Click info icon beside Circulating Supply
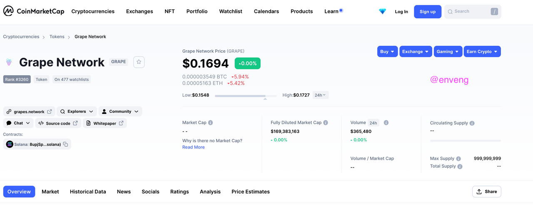This screenshot has width=533, height=205. point(472,123)
